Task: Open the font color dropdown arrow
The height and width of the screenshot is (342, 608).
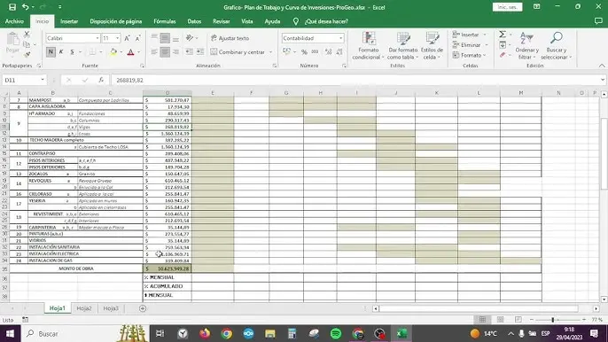Action: tap(139, 52)
